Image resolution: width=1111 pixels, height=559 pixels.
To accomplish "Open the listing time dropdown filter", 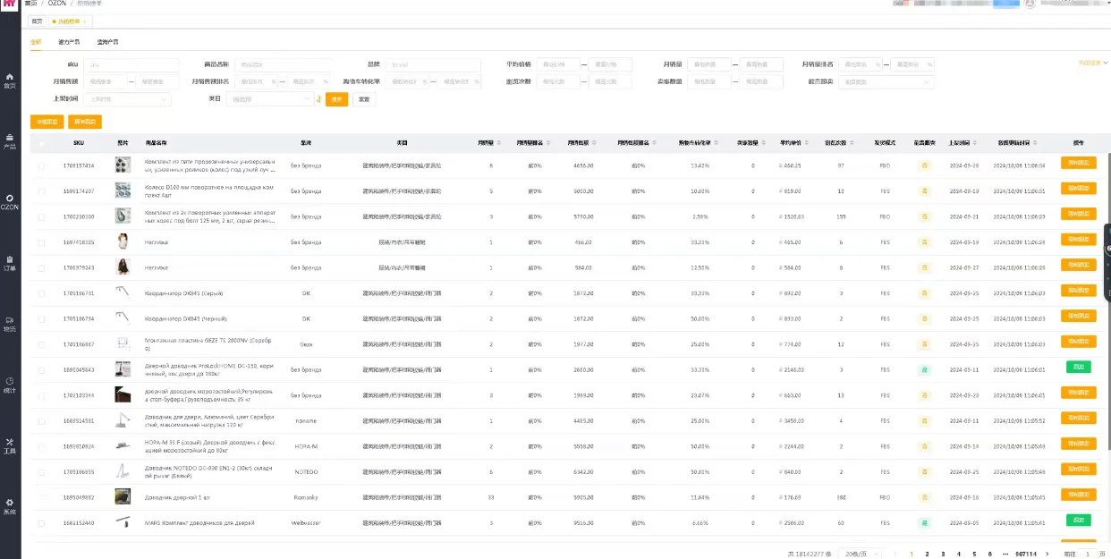I will pos(126,99).
